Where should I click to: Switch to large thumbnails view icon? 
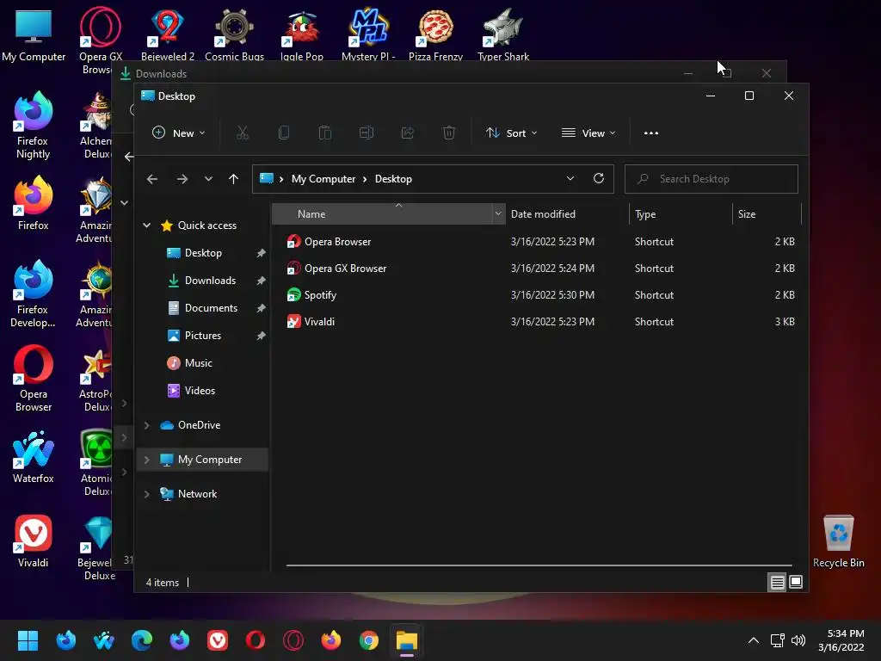(796, 583)
